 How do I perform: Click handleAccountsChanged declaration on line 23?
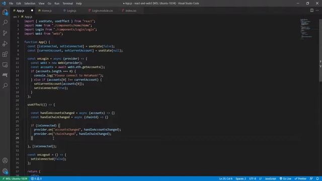coord(57,113)
